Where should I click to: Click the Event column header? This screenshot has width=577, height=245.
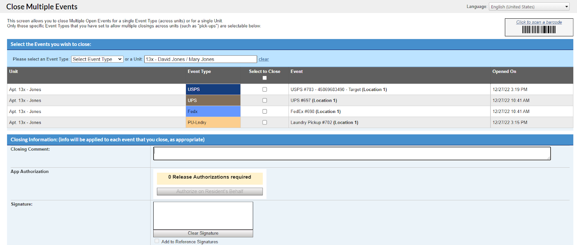point(297,72)
